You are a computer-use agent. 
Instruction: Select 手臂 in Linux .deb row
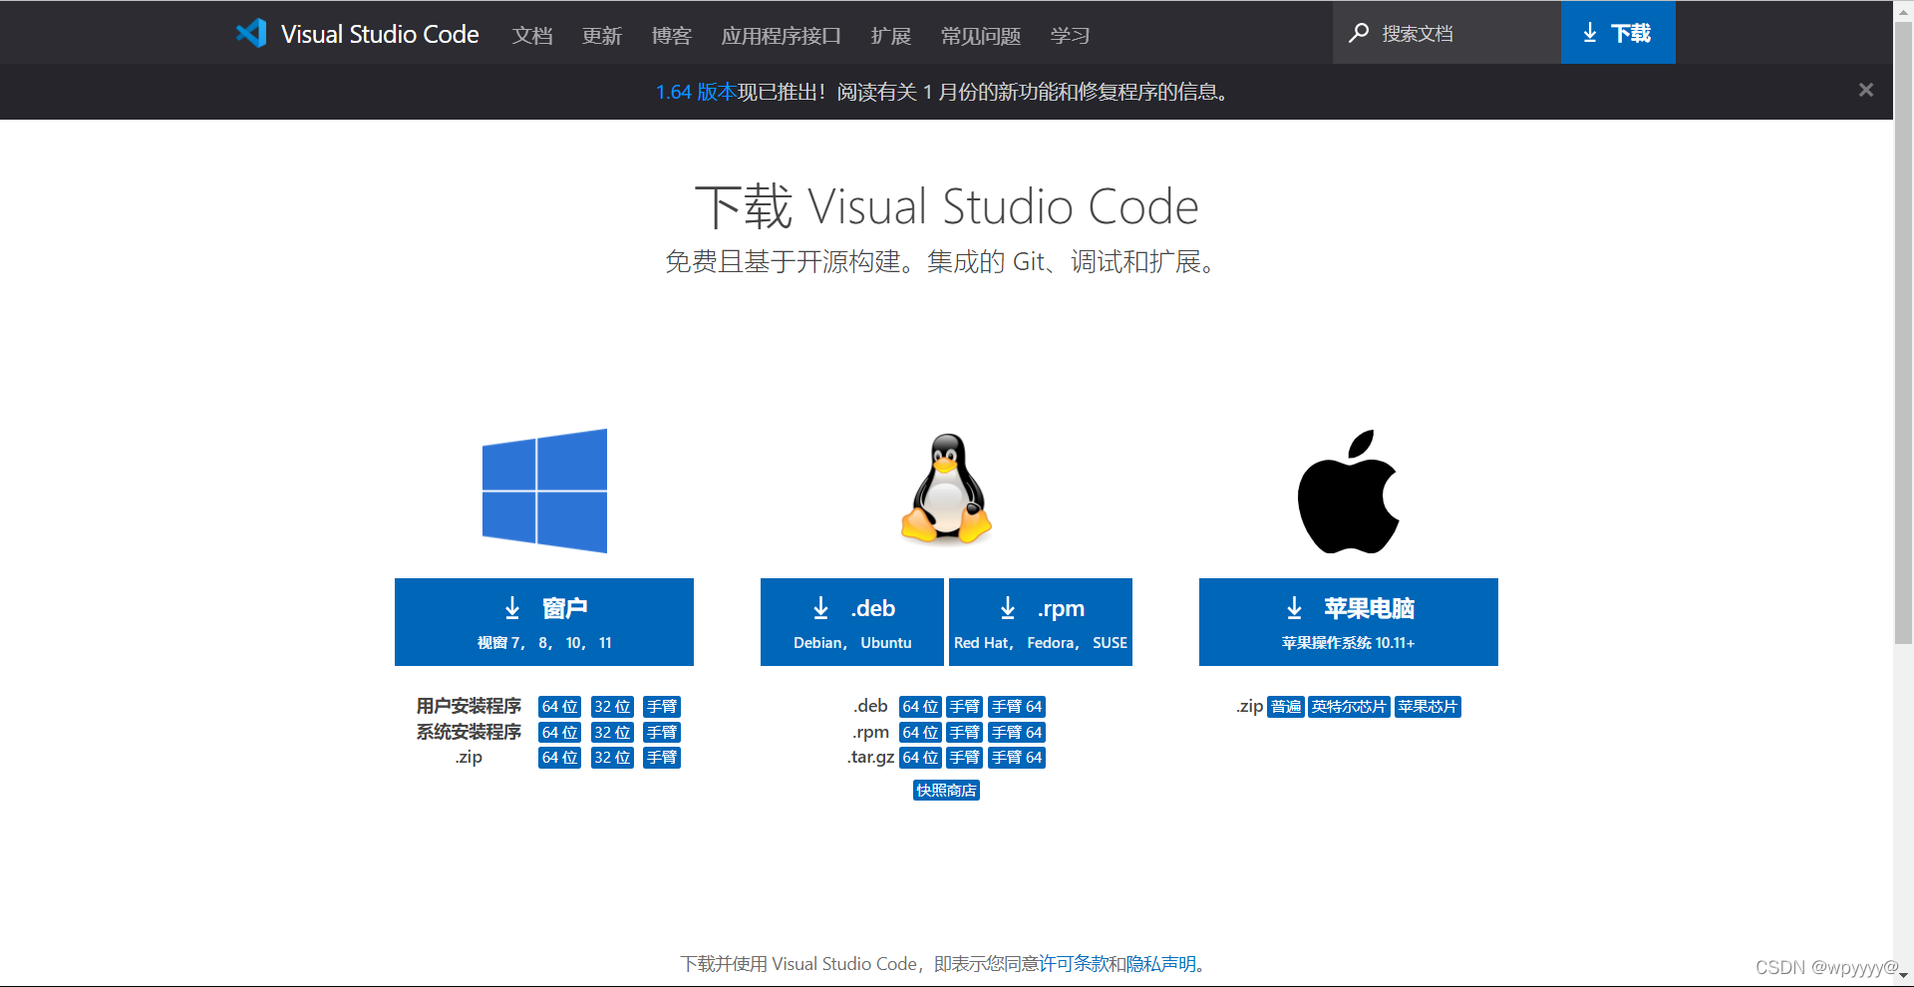tap(964, 707)
